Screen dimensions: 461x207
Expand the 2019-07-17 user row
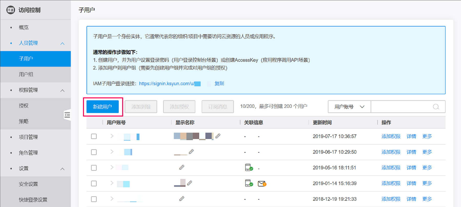click(112, 136)
